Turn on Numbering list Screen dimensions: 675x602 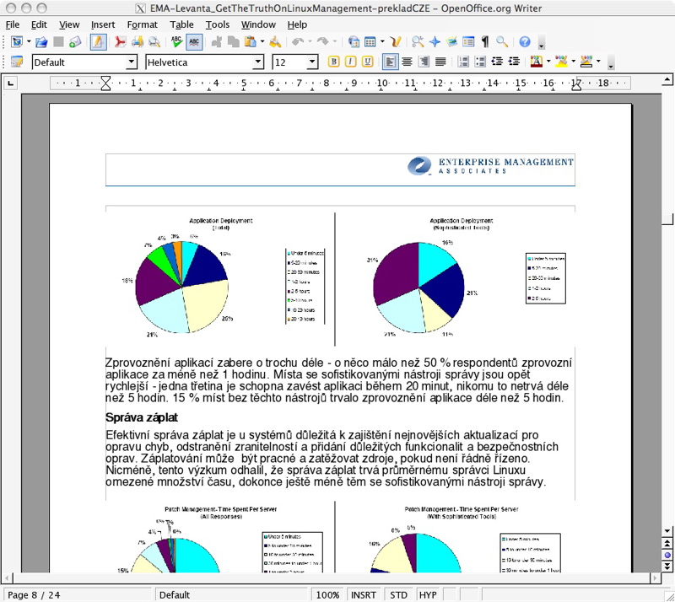click(x=463, y=62)
